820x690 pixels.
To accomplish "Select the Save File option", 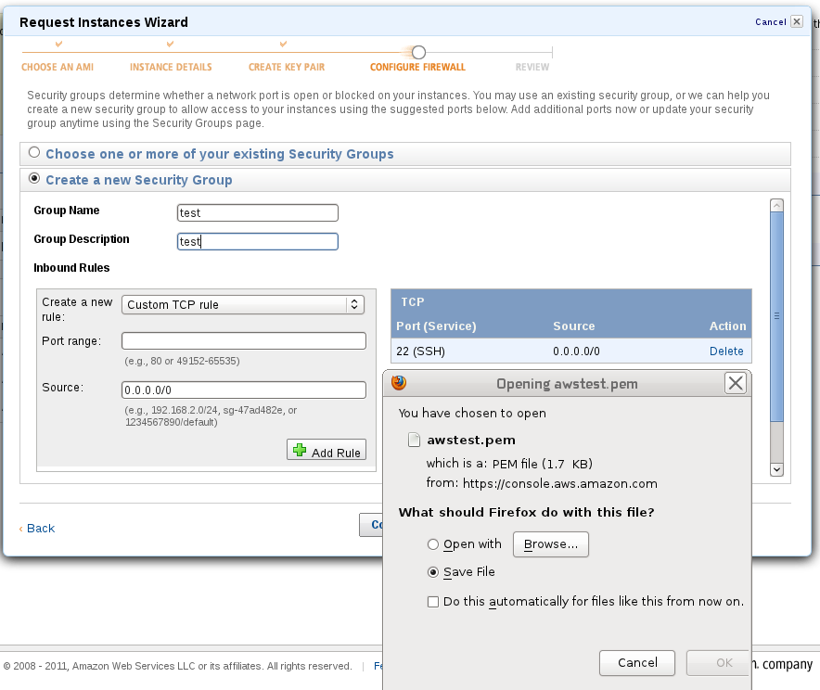I will 433,572.
